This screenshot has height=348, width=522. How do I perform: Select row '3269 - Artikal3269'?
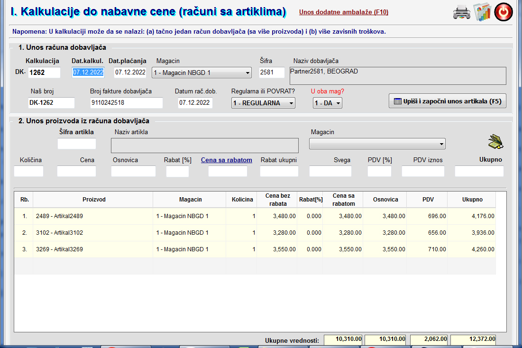(x=255, y=249)
